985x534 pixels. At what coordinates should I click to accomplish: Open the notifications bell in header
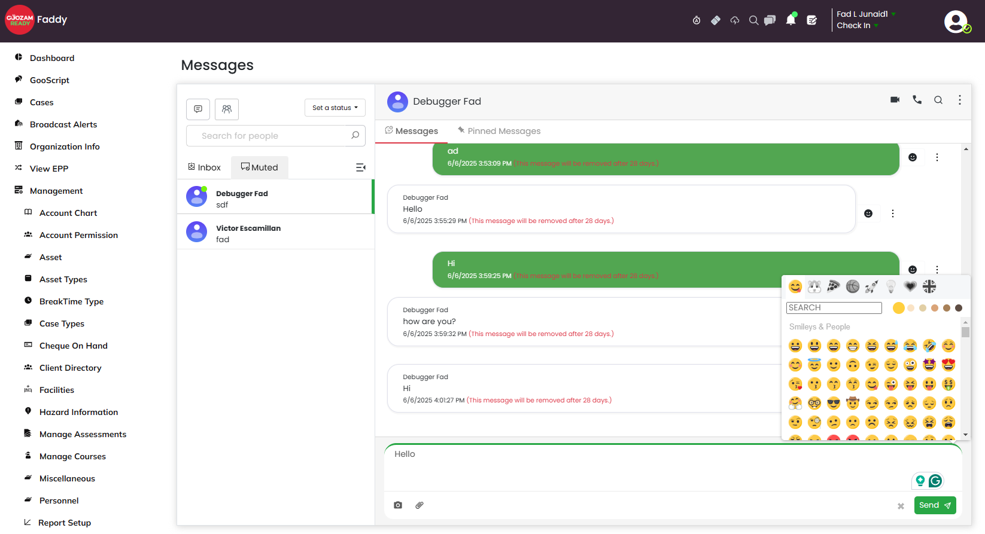(x=791, y=20)
